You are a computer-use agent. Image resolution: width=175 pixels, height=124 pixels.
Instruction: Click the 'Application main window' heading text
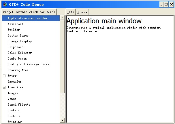[104, 21]
